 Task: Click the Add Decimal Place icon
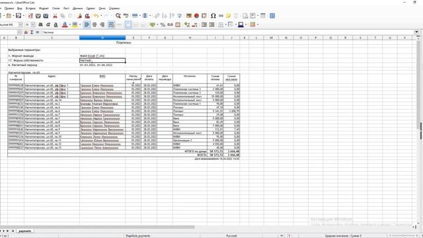187,24
